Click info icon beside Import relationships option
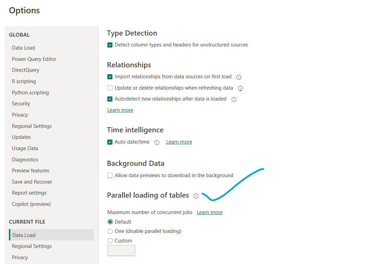Image resolution: width=386 pixels, height=264 pixels. pos(239,77)
